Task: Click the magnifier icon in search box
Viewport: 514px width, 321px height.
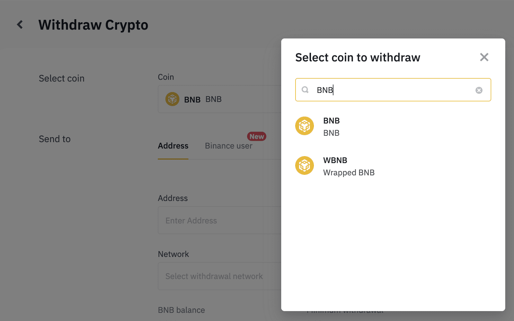Action: 305,90
